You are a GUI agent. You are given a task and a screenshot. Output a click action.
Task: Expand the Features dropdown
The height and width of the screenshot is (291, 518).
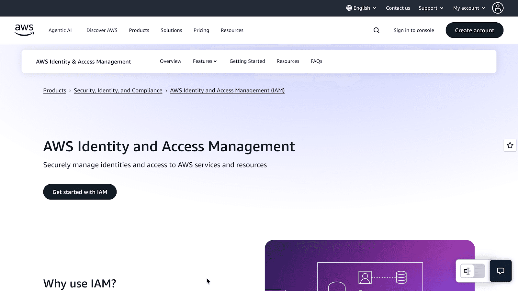(x=205, y=61)
